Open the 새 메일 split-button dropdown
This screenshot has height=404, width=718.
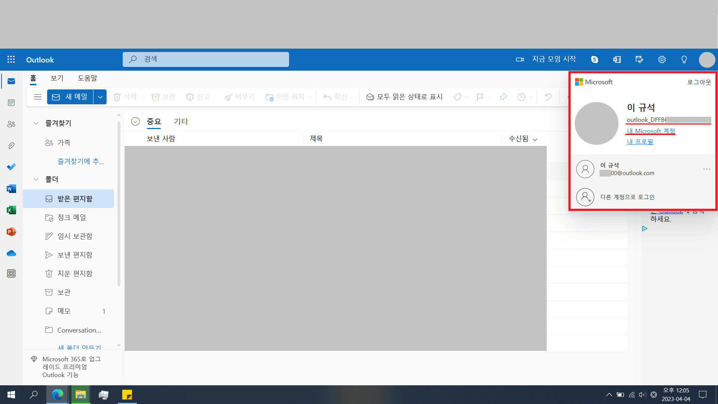pyautogui.click(x=100, y=97)
